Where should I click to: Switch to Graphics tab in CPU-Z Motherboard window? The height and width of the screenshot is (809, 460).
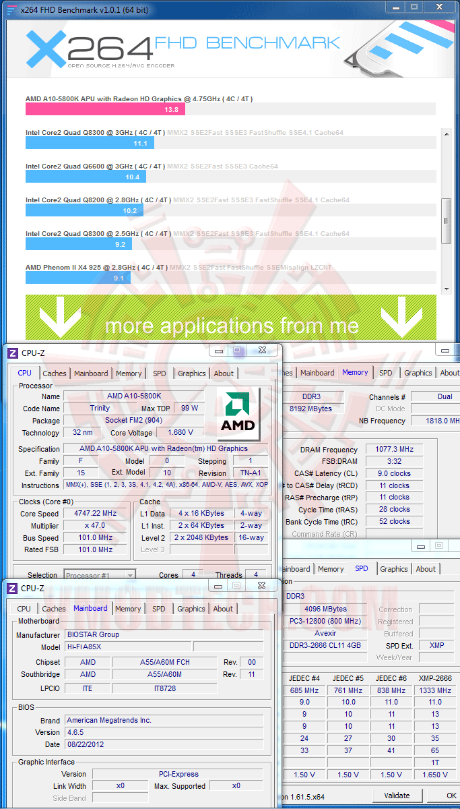[191, 609]
